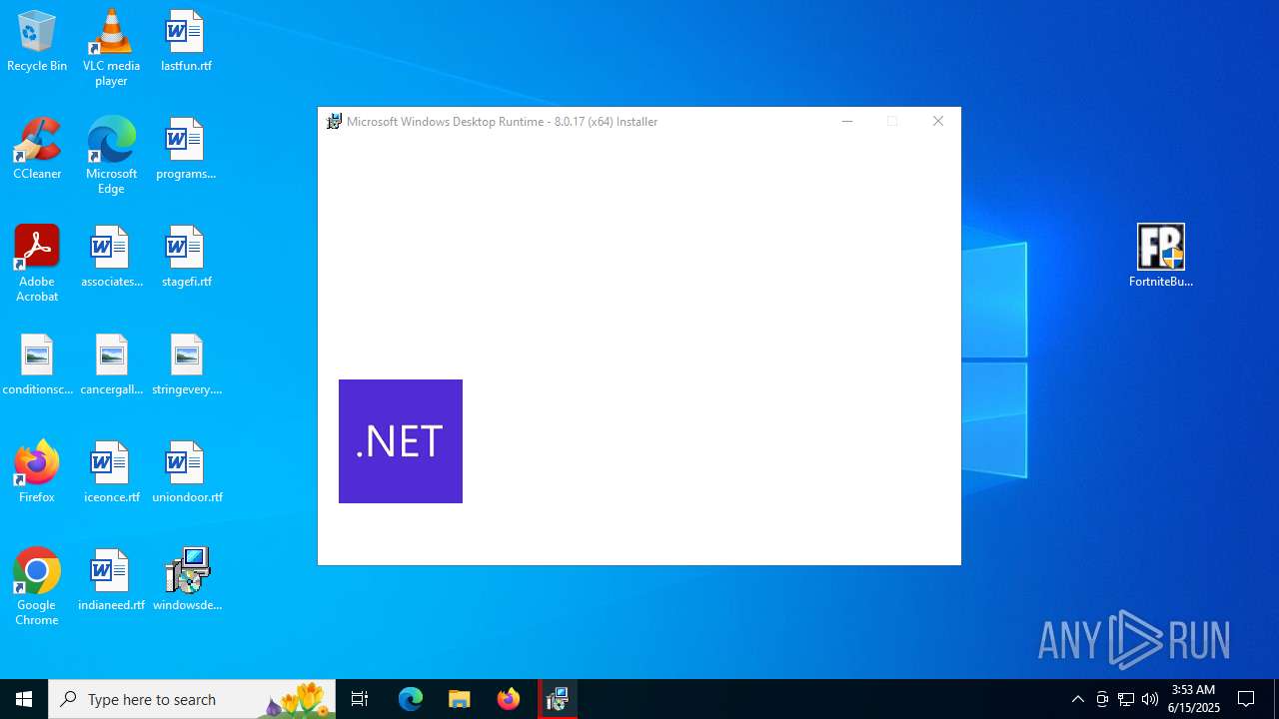Open the Windows Start menu
The height and width of the screenshot is (719, 1279).
24,699
